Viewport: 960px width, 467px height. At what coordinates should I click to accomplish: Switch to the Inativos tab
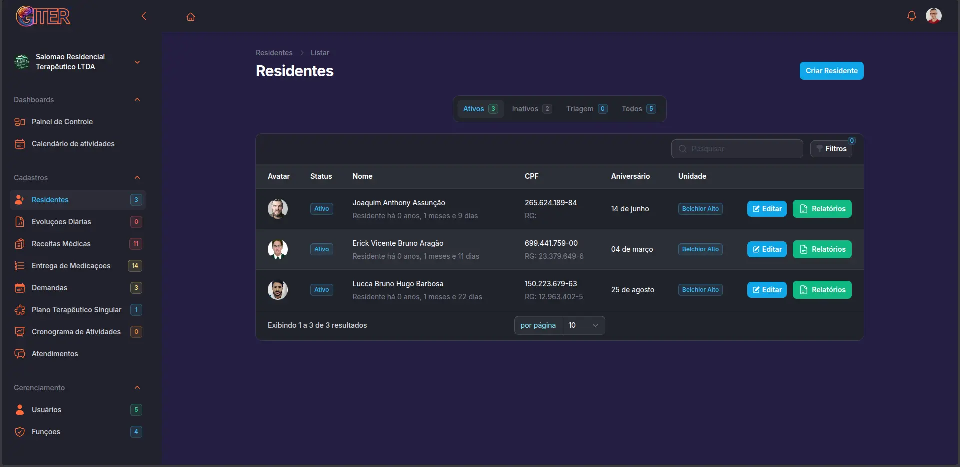[531, 108]
